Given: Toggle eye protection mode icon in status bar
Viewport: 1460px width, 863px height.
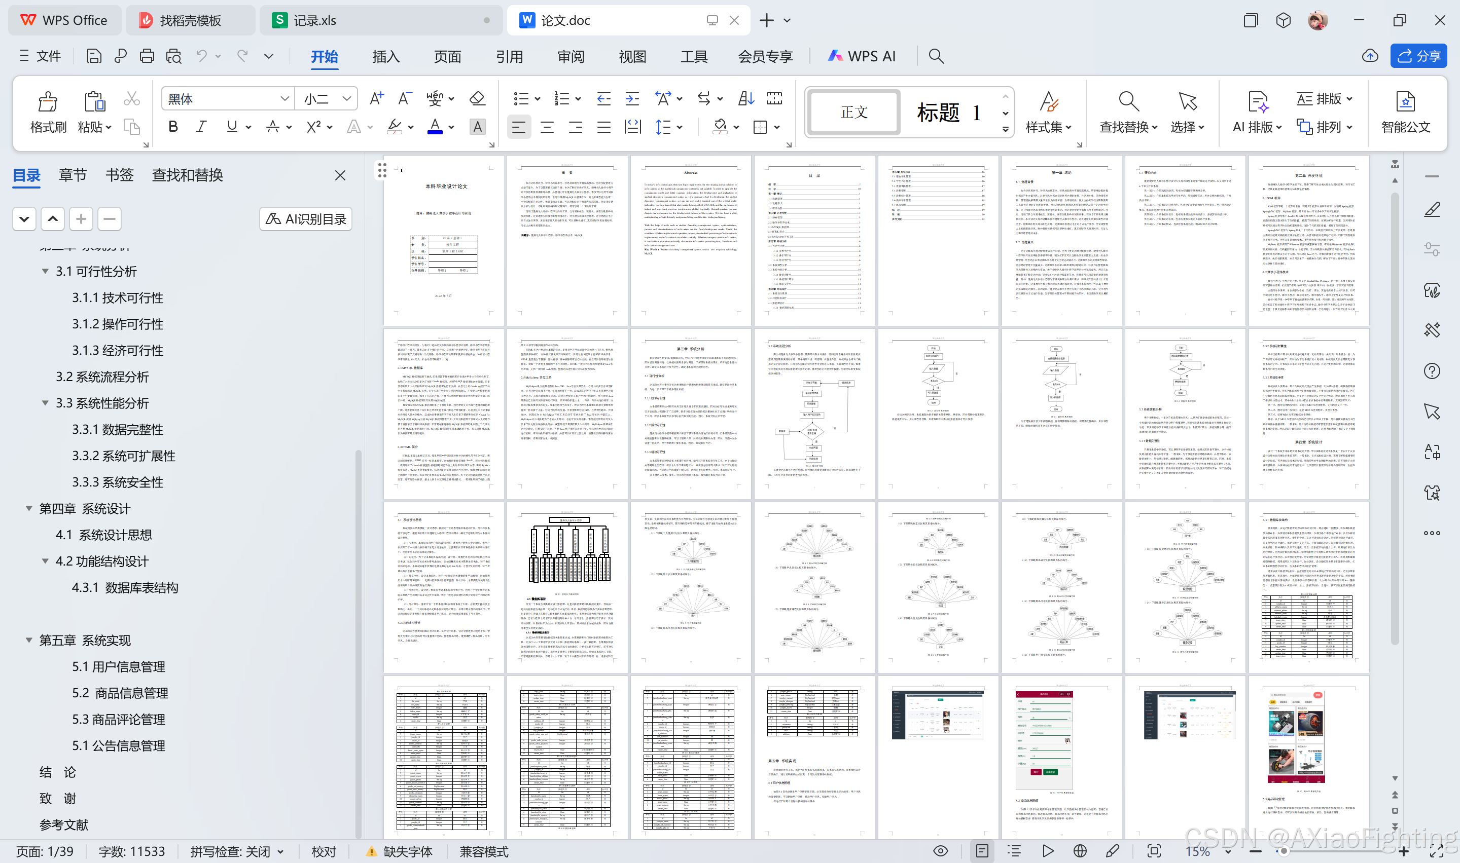Looking at the screenshot, I should pos(940,851).
